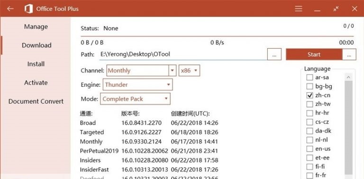Click the 00:00 elapsed time readout
Image resolution: width=364 pixels, height=179 pixels.
pyautogui.click(x=346, y=43)
